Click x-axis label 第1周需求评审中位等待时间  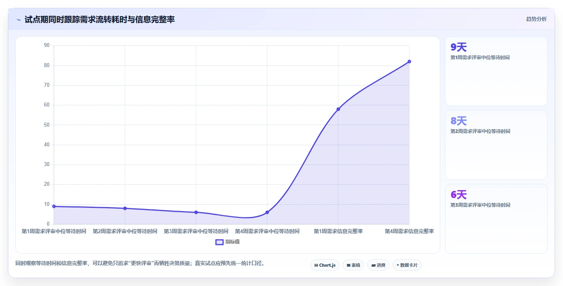54,231
